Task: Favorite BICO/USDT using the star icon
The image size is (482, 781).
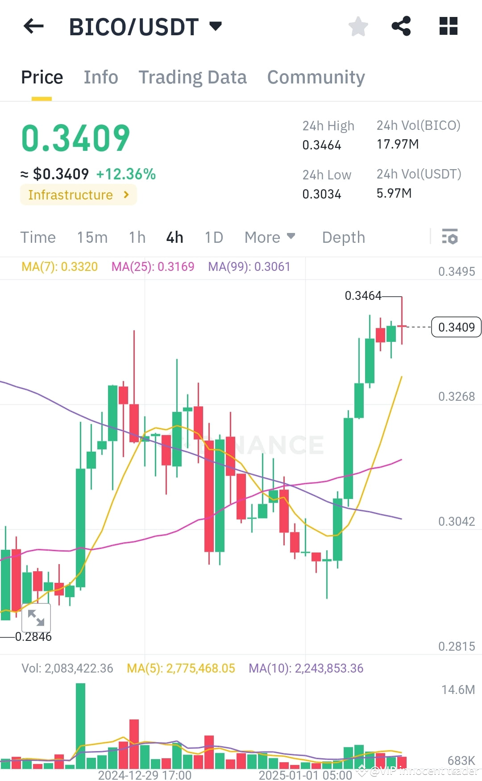Action: tap(358, 26)
